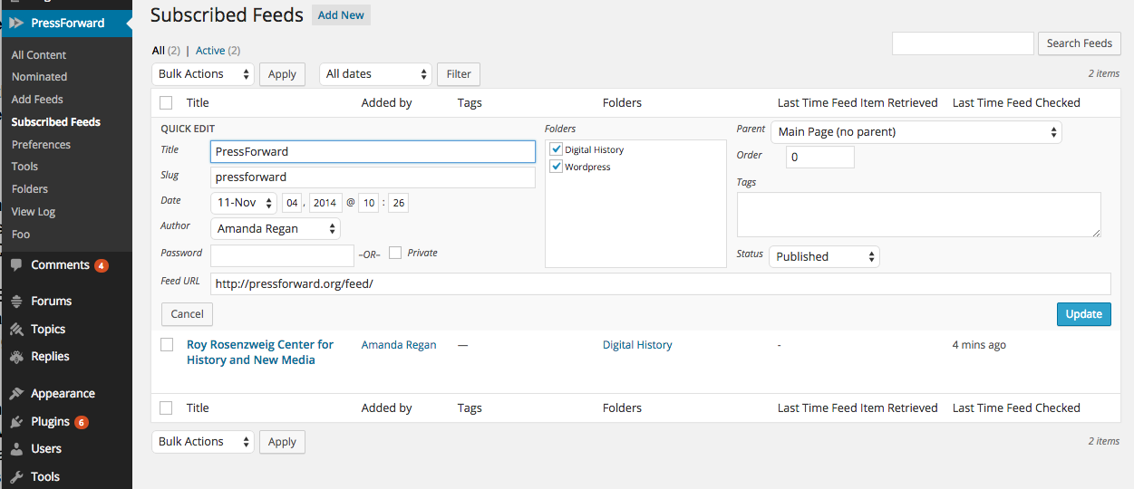Open Tools under PressForward menu
Screen dimensions: 1134x489
click(x=24, y=167)
